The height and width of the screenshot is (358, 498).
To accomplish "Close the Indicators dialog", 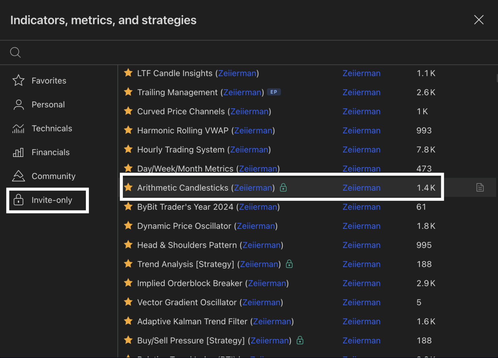I will click(479, 20).
